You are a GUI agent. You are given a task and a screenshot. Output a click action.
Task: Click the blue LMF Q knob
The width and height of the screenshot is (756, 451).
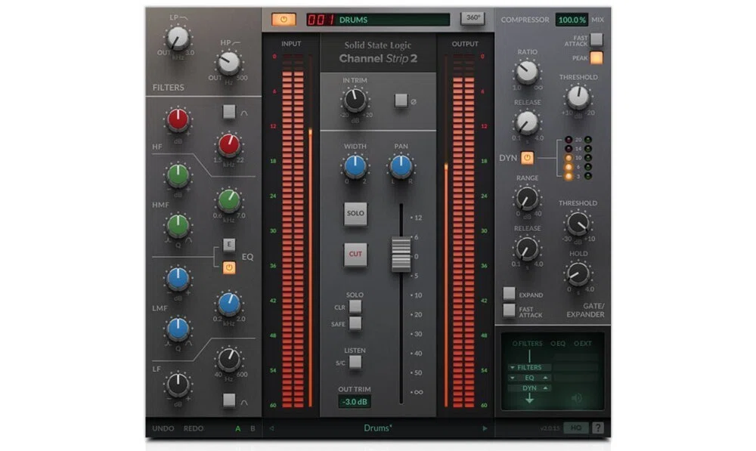[178, 329]
